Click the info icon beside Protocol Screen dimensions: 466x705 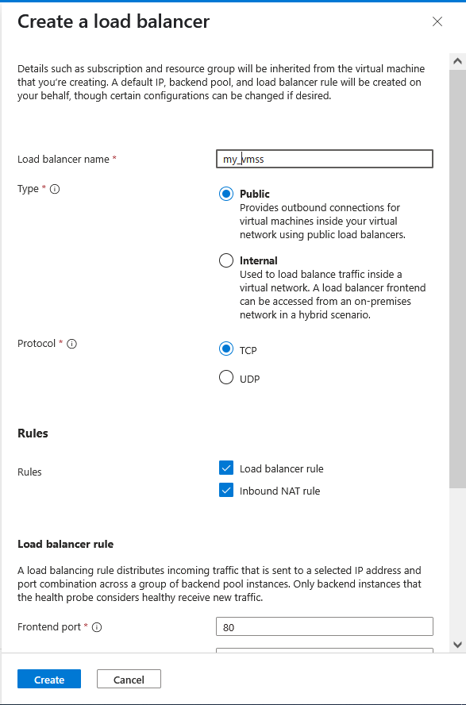[72, 344]
